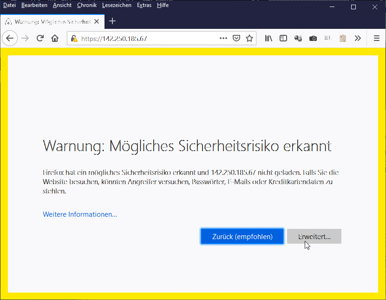Image resolution: width=386 pixels, height=300 pixels.
Task: Click the UL extension icon
Action: coord(328,39)
